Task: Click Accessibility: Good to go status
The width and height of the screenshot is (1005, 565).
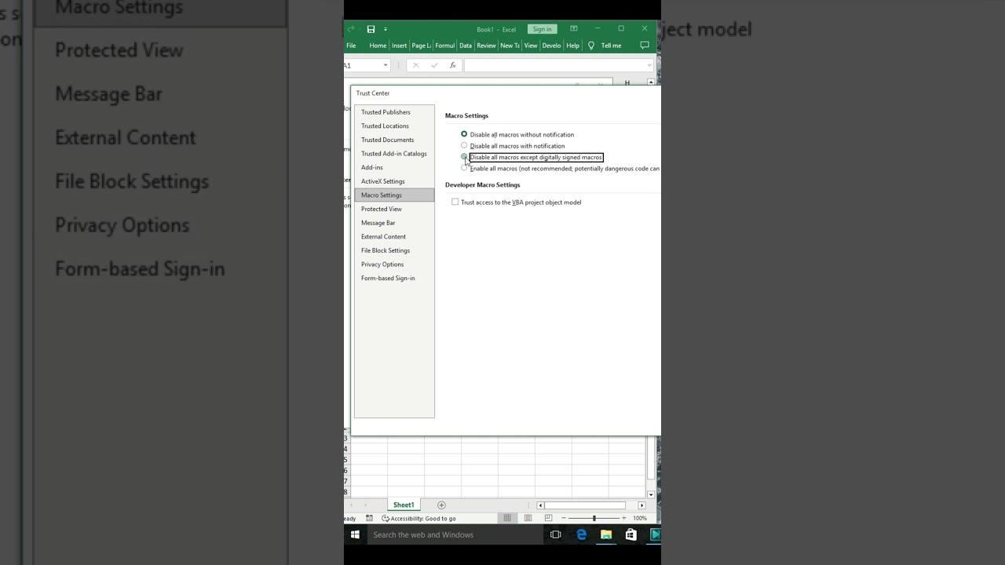Action: pos(418,518)
